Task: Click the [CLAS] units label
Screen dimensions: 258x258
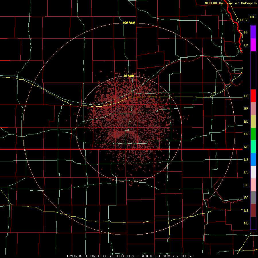Action: pyautogui.click(x=242, y=20)
